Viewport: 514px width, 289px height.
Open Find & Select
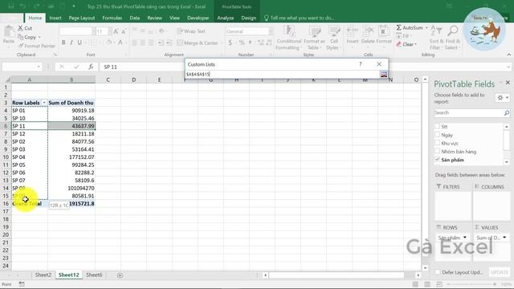click(x=453, y=38)
